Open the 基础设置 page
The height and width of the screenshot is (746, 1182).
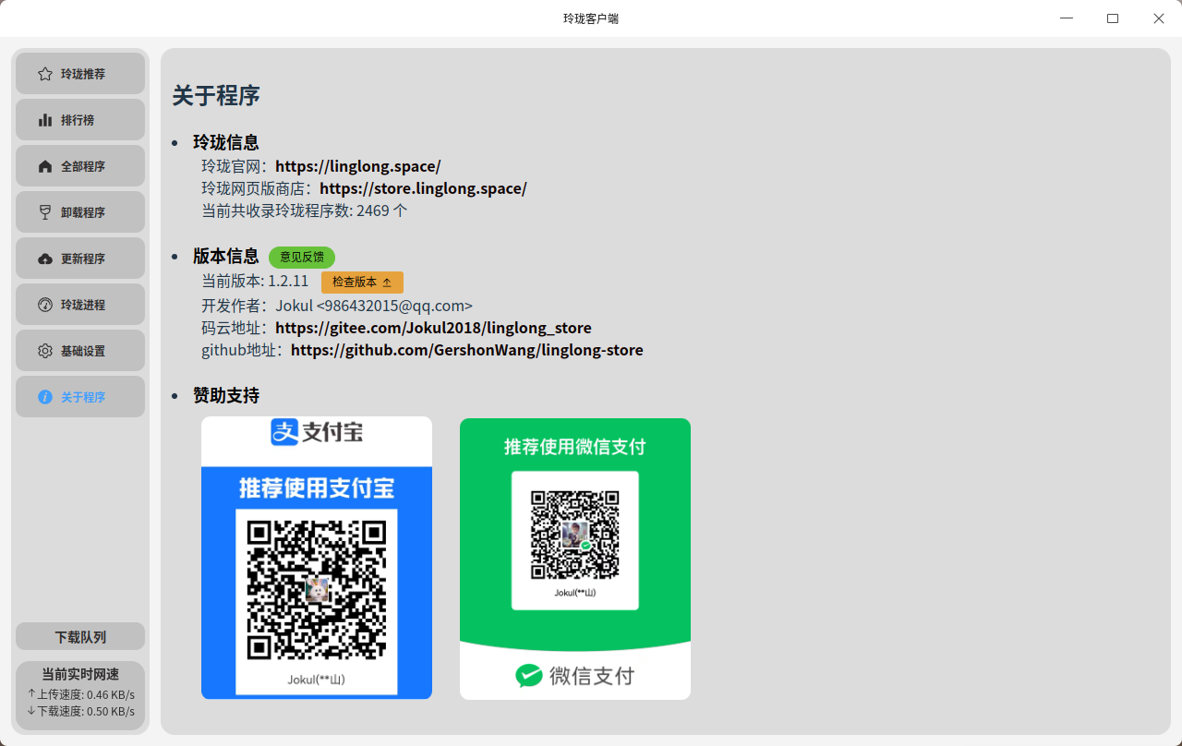[x=80, y=351]
